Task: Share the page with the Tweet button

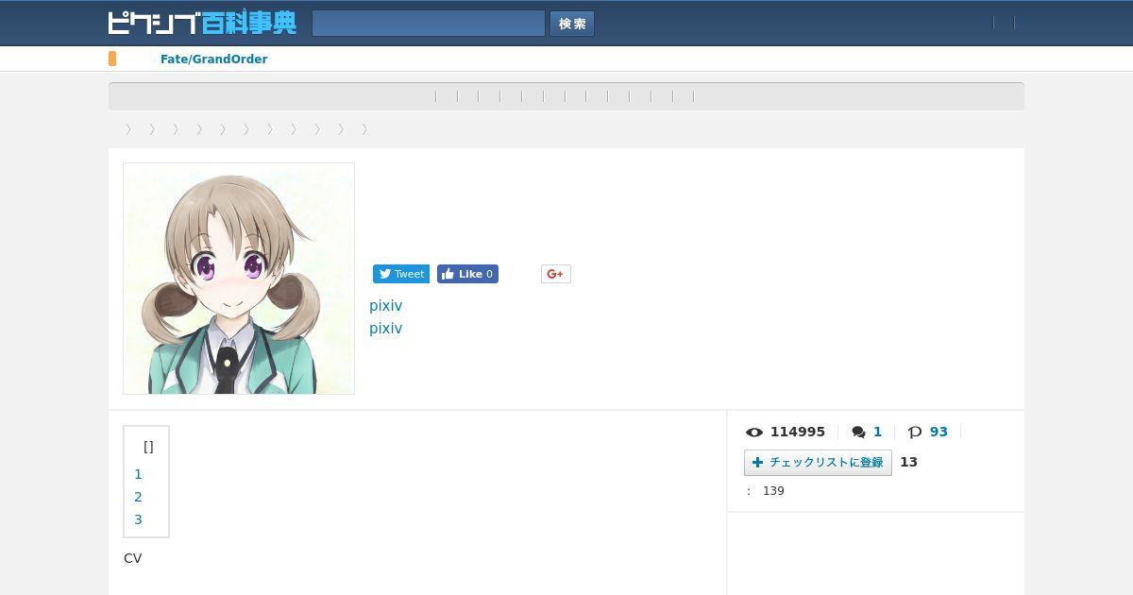Action: coord(401,274)
